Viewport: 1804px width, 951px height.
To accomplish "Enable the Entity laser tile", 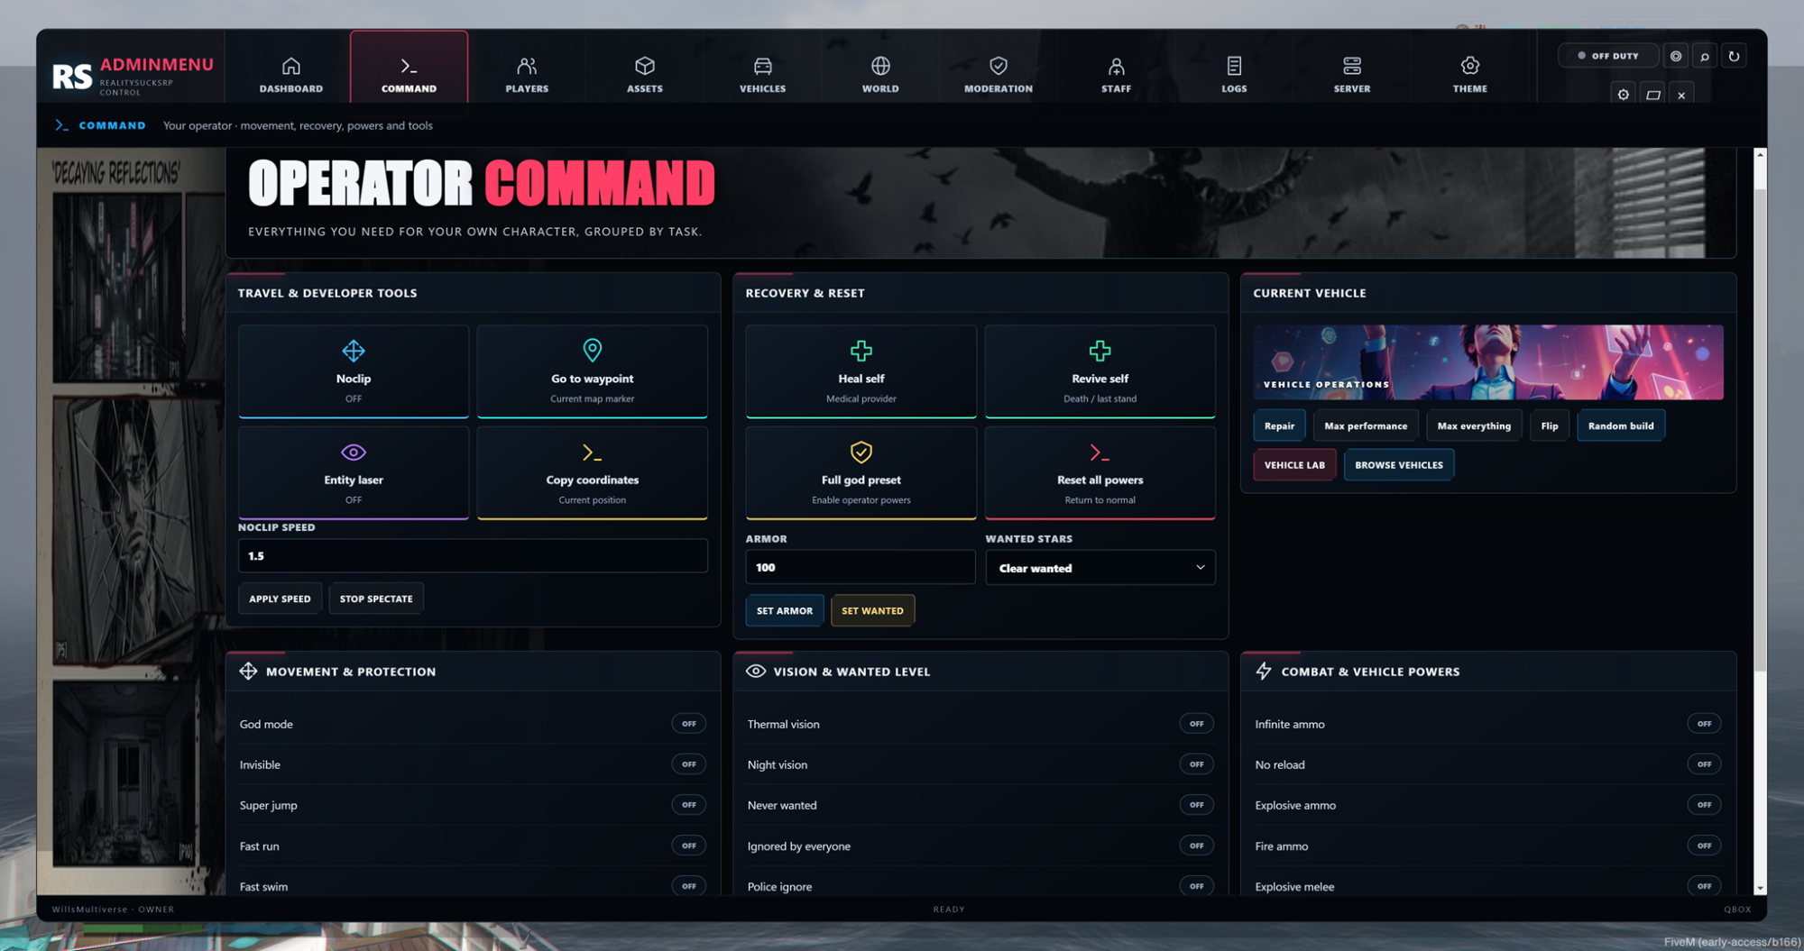I will point(354,472).
